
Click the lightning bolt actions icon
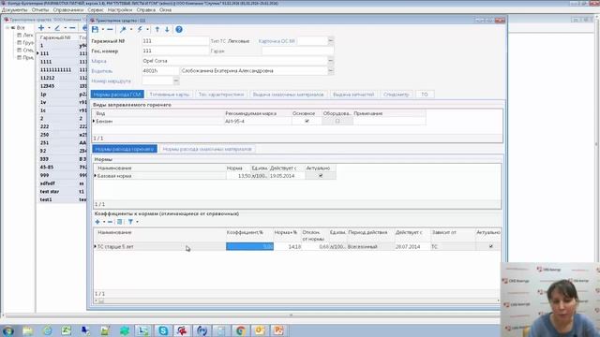click(x=140, y=29)
